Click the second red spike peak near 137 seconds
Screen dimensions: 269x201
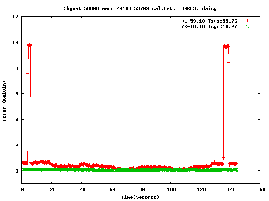[226, 46]
